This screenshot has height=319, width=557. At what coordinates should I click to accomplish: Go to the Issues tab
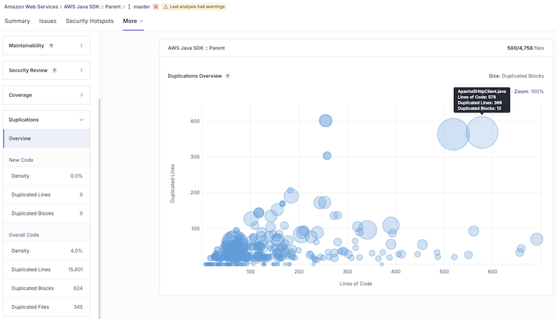coord(48,21)
